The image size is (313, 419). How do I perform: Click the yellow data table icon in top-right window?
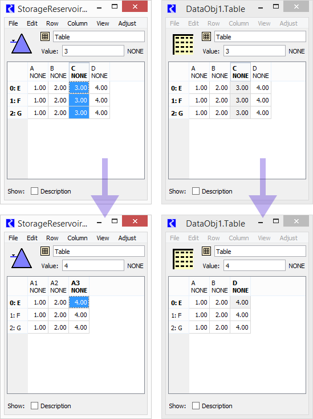tap(183, 44)
